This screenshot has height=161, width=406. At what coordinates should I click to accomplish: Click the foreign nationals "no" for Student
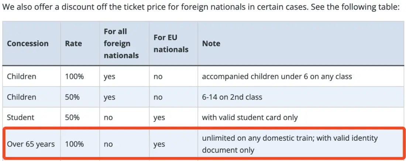(108, 118)
